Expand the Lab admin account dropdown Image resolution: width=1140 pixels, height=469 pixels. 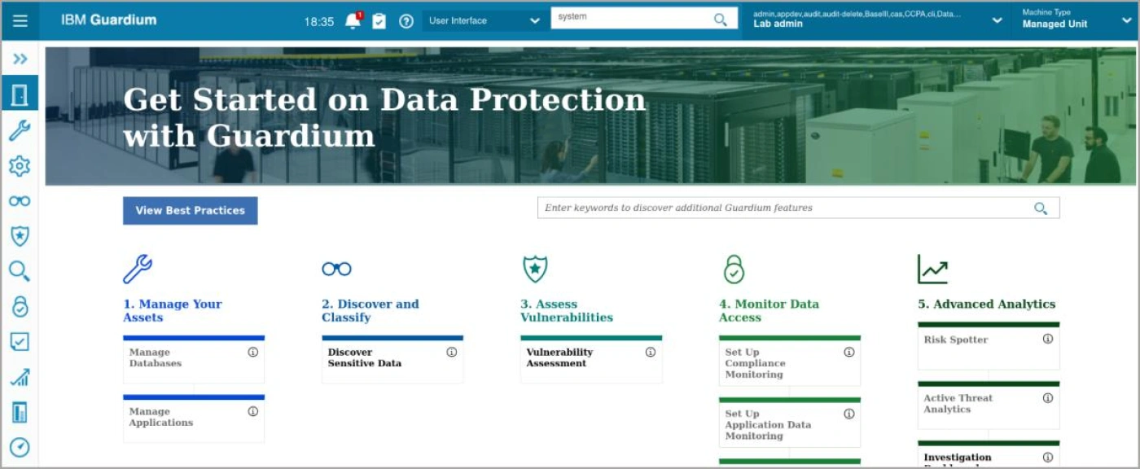point(877,20)
